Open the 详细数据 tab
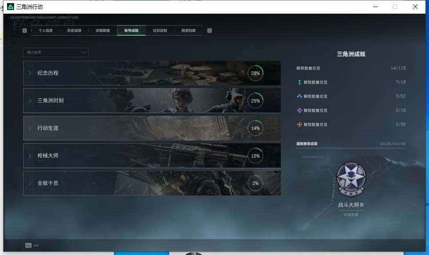Screen dimensions: 429x255 [x=102, y=30]
